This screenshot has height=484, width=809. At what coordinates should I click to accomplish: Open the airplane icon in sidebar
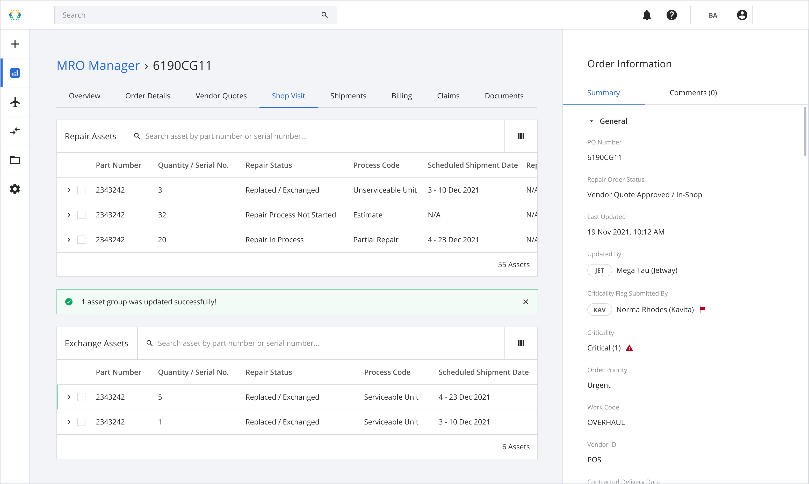pos(15,102)
